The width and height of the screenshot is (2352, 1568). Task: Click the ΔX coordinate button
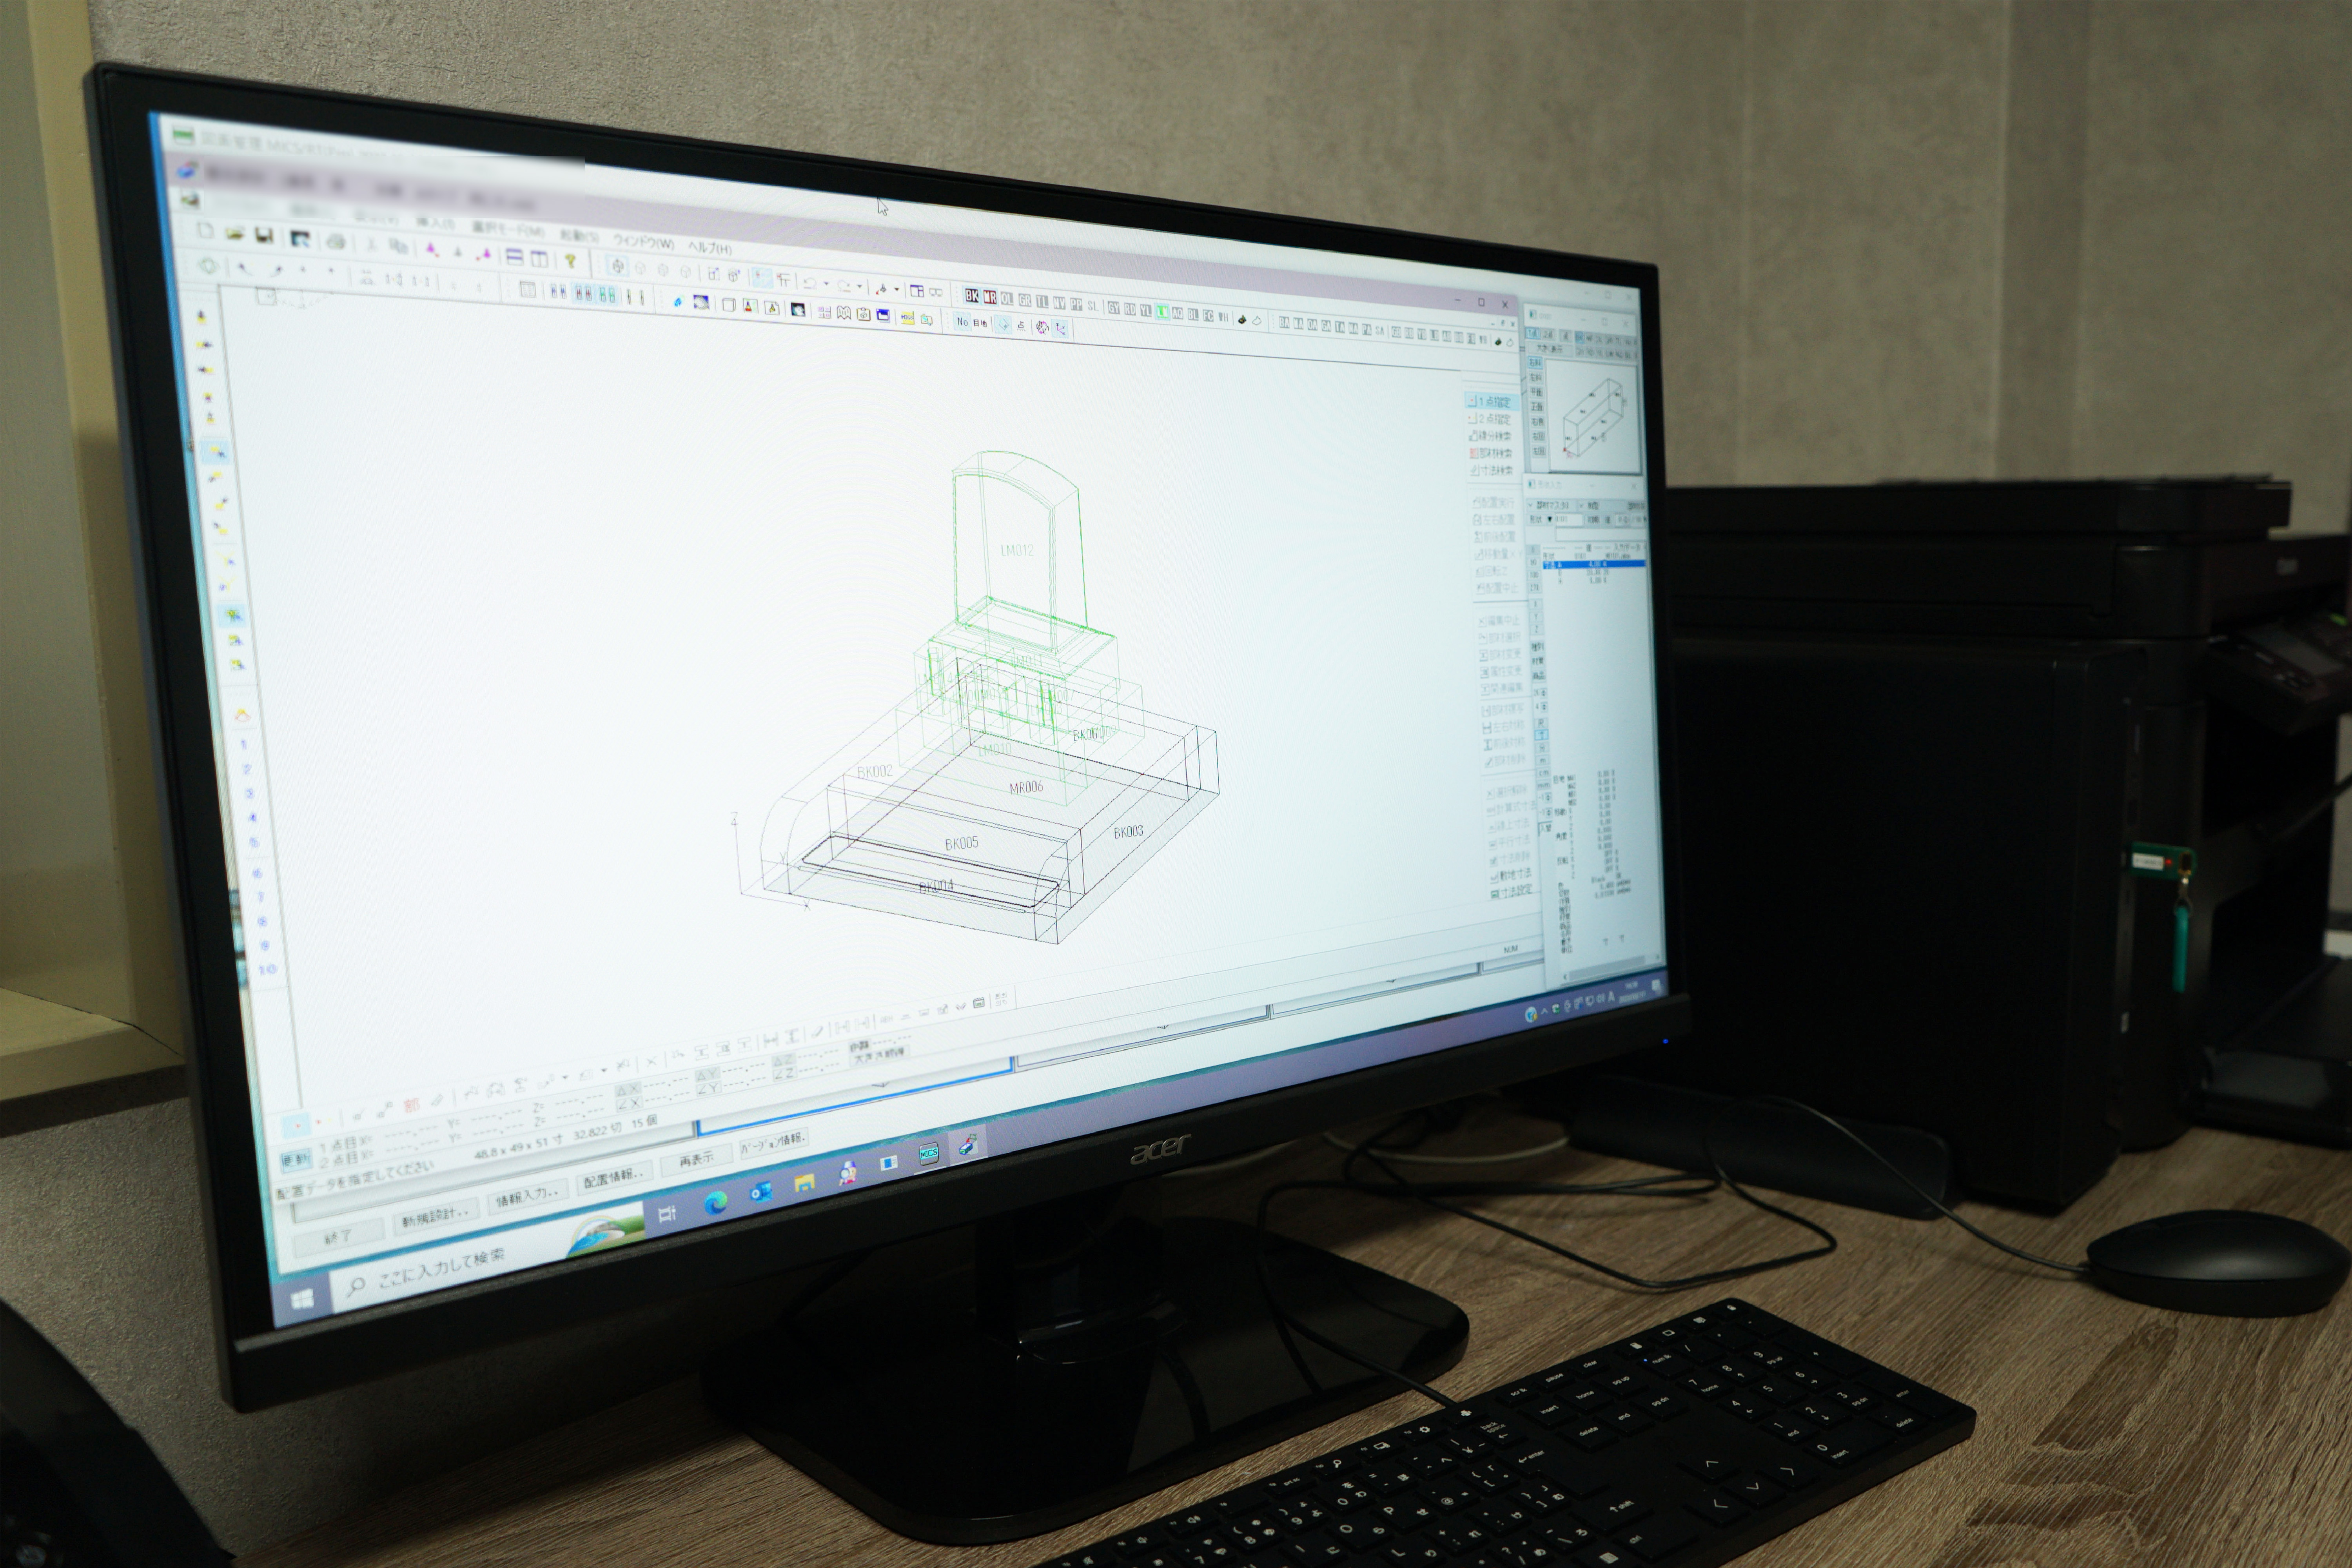pos(628,1089)
